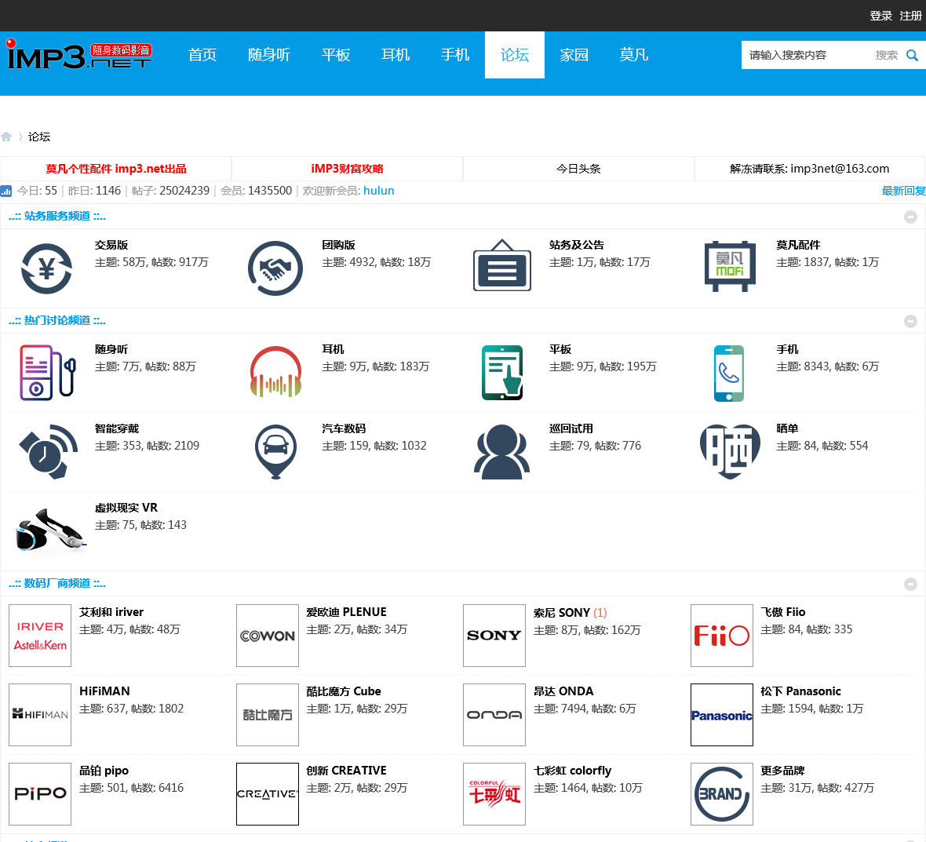
Task: Open the 手机 phone icon
Action: 729,374
